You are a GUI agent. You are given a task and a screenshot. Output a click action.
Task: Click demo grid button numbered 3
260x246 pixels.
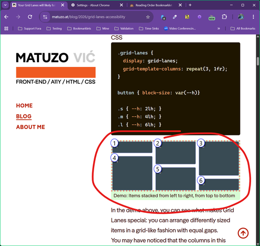219,159
